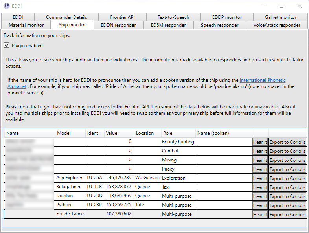This screenshot has width=309, height=233.
Task: Export the Fer-de-Lance to Coriolis
Action: tap(287, 215)
